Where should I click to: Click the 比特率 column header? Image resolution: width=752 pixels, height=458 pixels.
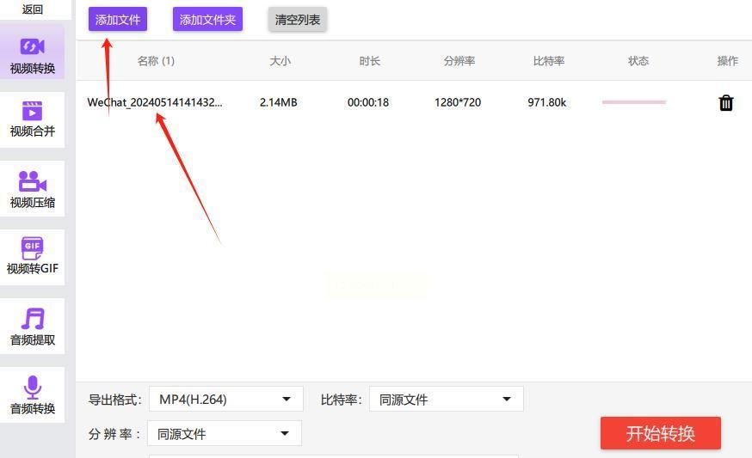(549, 61)
